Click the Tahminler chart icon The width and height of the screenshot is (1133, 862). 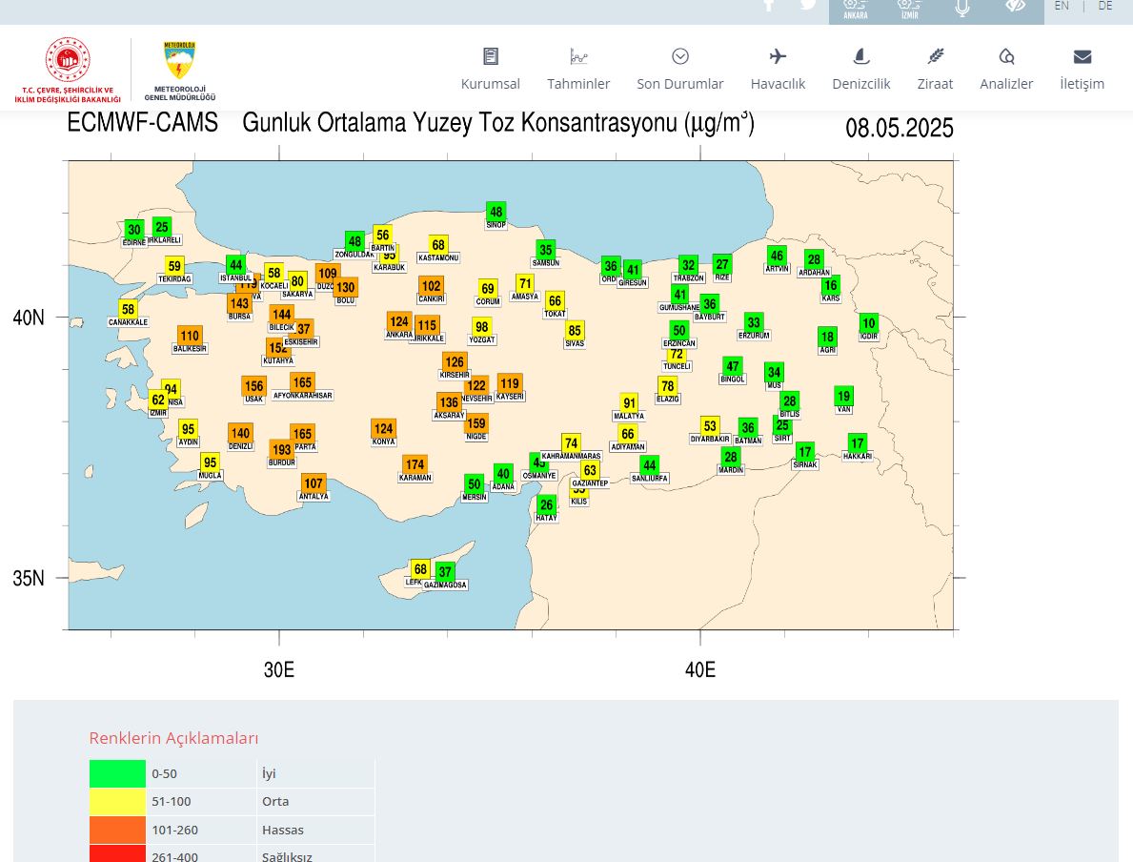578,55
